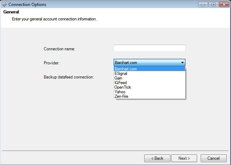Go back with the < Back button

click(157, 158)
